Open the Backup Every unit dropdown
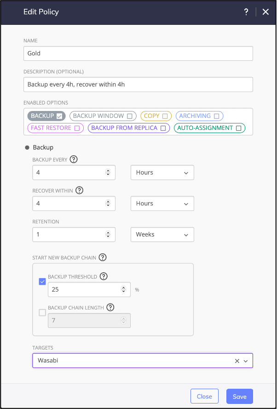Viewport: 277px width, 409px height. (162, 172)
